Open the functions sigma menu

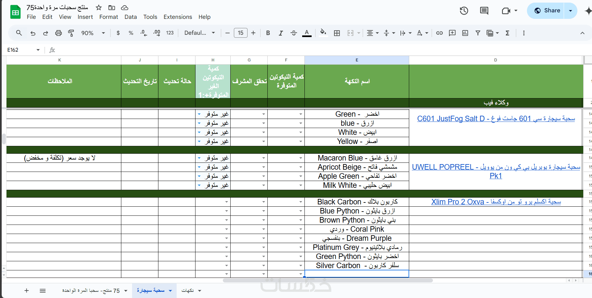click(x=507, y=33)
